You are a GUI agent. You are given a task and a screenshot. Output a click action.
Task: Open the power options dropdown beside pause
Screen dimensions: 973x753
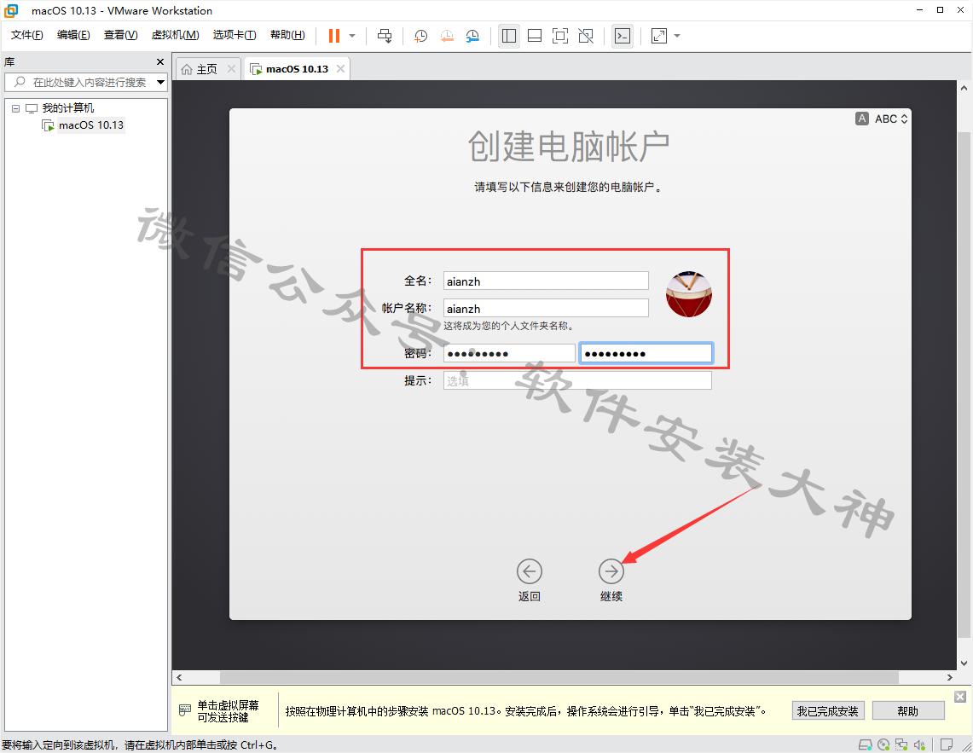[352, 36]
